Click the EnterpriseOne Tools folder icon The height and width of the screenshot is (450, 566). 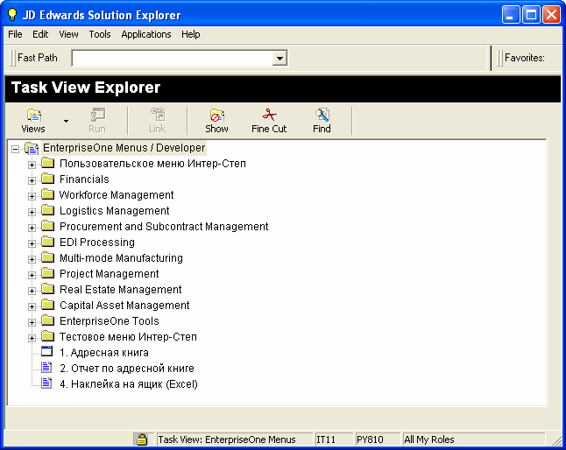click(47, 320)
